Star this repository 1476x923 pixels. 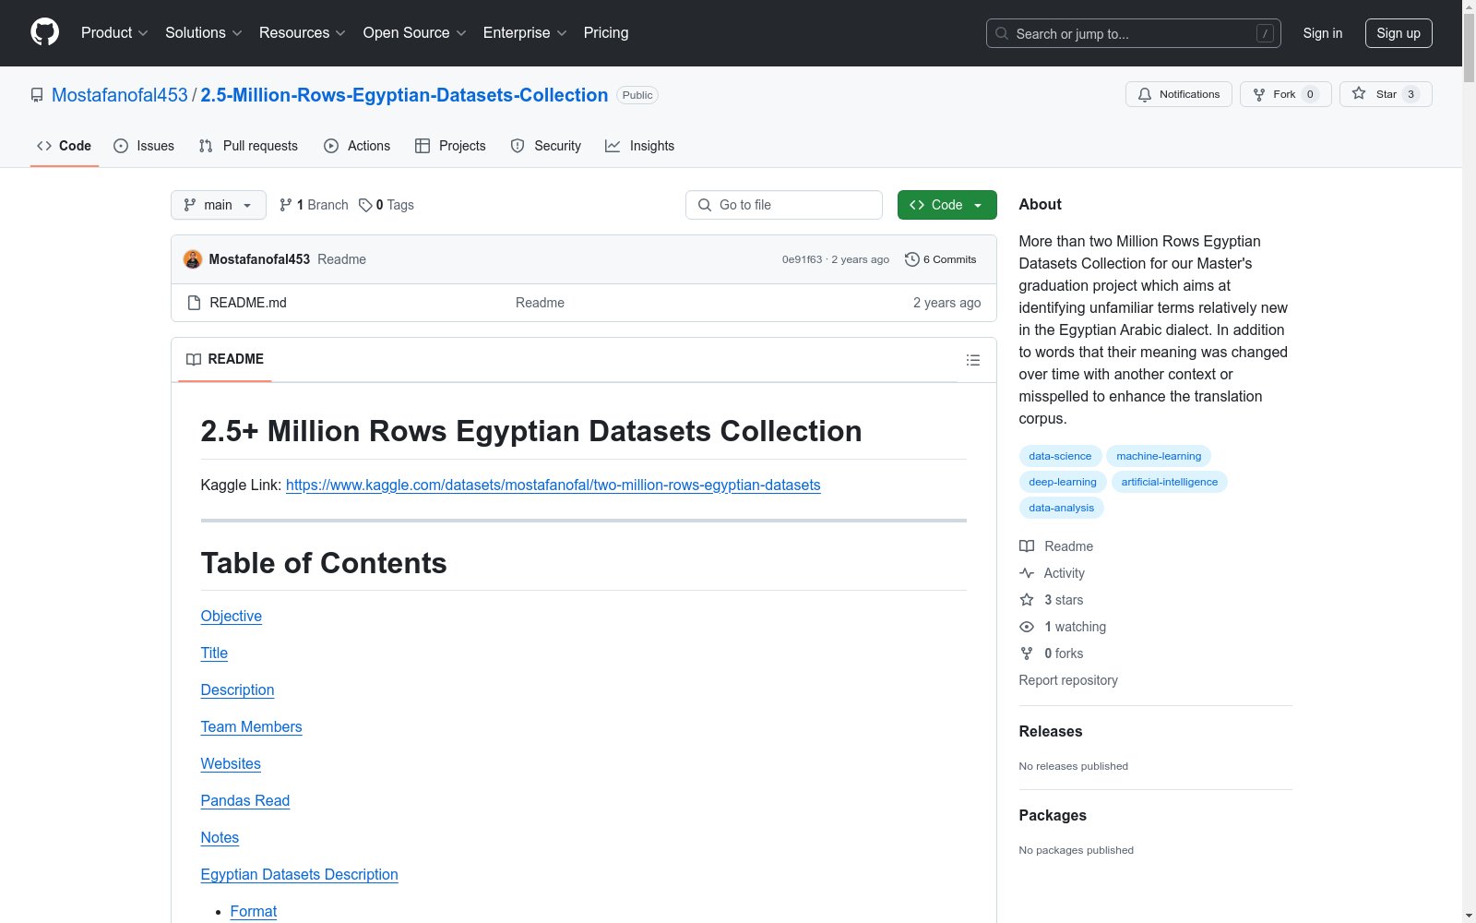pos(1386,94)
